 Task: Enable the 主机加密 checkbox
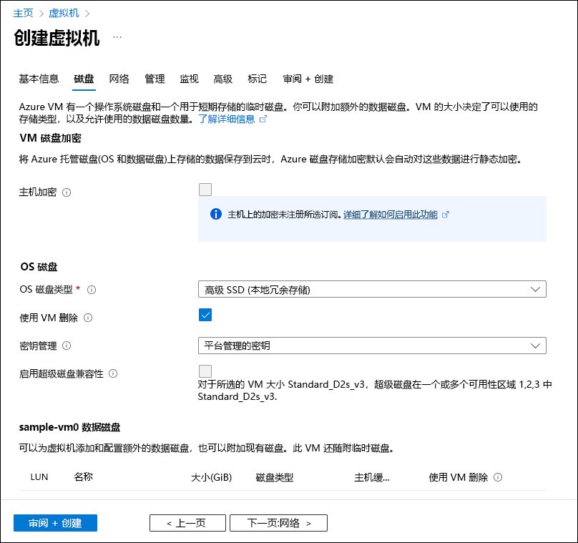tap(205, 190)
